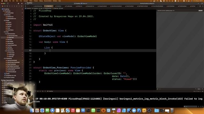This screenshot has width=204, height=114.
Task: Collapse the AdminInterface group
Action: pyautogui.click(x=5, y=34)
